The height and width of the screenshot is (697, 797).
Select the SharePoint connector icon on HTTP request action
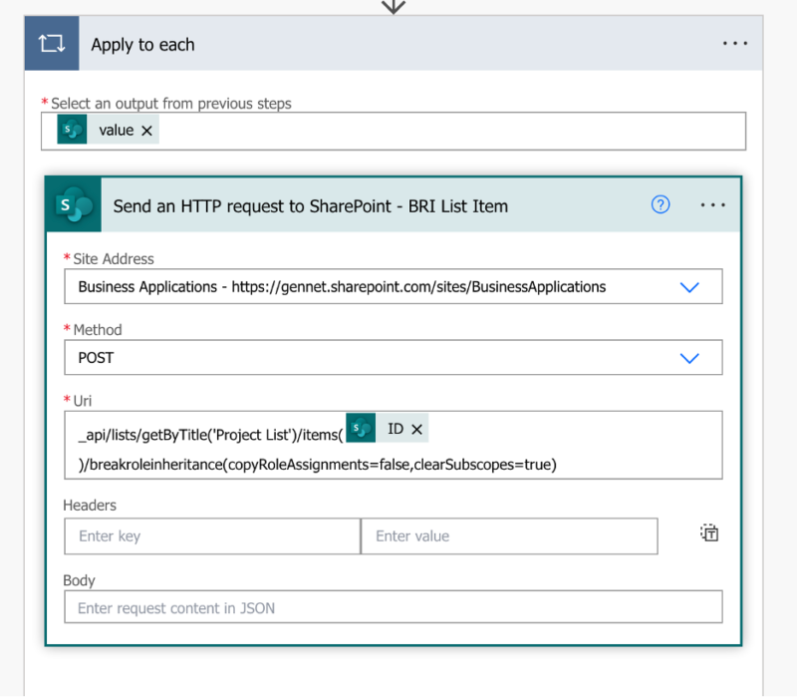(x=73, y=205)
